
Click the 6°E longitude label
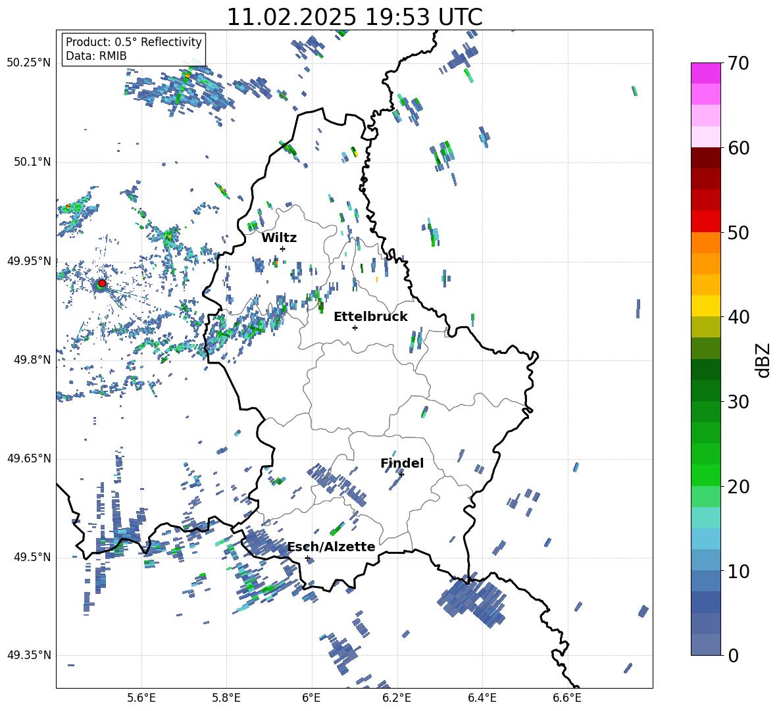pos(311,698)
